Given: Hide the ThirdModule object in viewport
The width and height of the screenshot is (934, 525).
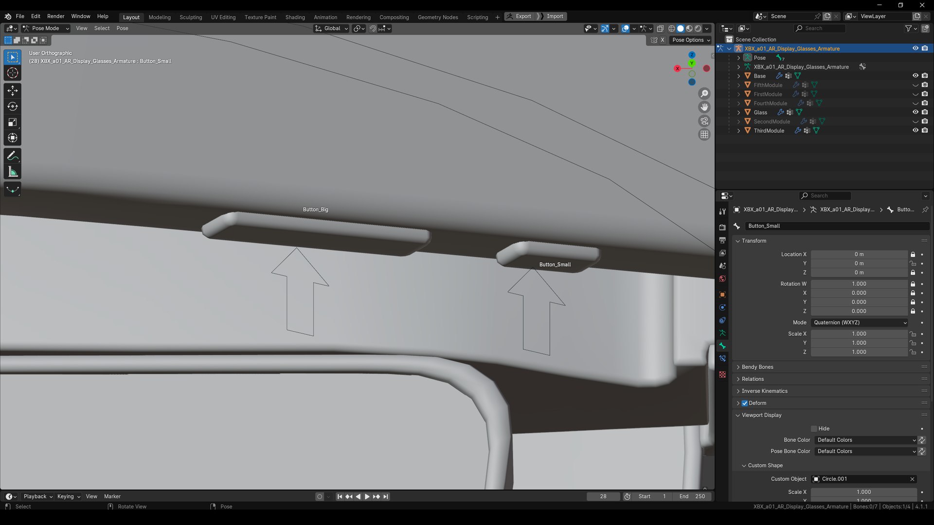Looking at the screenshot, I should pos(915,131).
